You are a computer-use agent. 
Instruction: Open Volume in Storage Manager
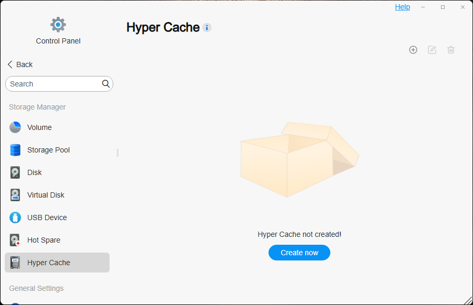click(39, 127)
